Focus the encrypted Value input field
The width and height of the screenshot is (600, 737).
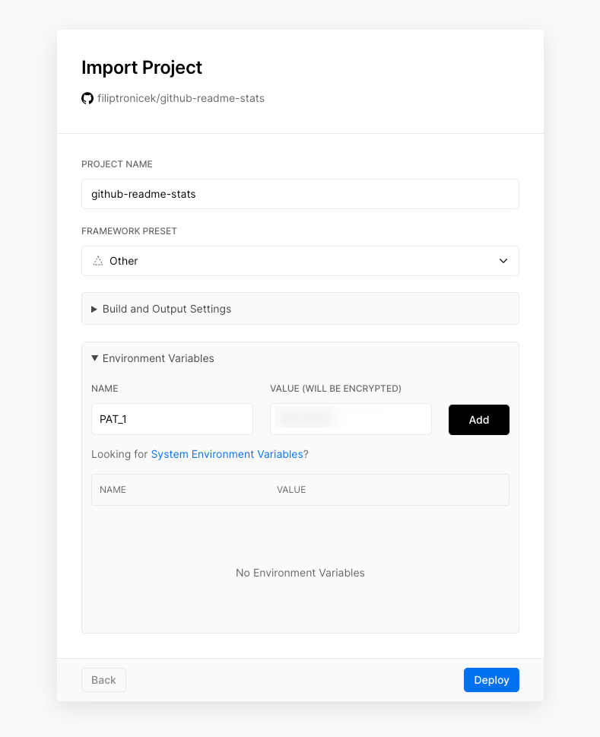coord(351,419)
